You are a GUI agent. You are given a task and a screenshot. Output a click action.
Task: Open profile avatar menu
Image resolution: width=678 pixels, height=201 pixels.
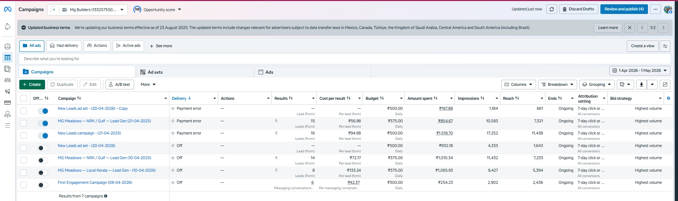(x=668, y=9)
